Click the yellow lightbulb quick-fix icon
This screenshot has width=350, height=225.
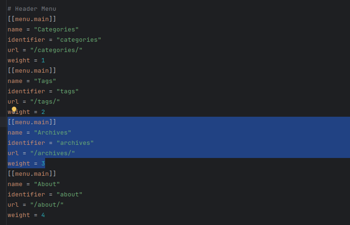pyautogui.click(x=14, y=110)
